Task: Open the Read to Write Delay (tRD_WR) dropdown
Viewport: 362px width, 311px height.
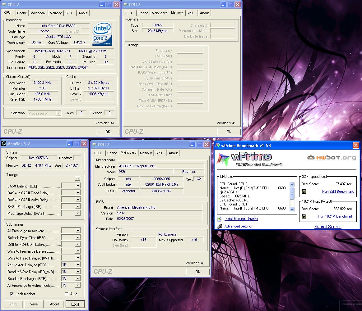Action: (x=78, y=272)
